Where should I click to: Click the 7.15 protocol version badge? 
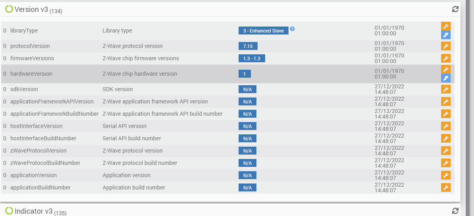point(248,46)
